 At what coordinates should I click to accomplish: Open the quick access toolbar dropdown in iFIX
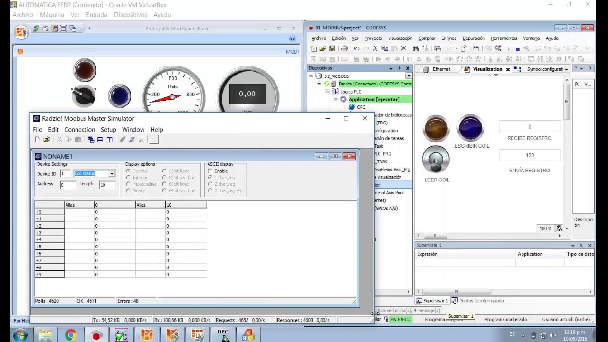[89, 28]
